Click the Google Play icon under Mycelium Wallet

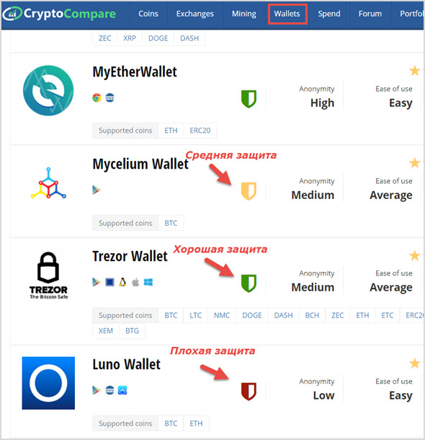coord(97,190)
